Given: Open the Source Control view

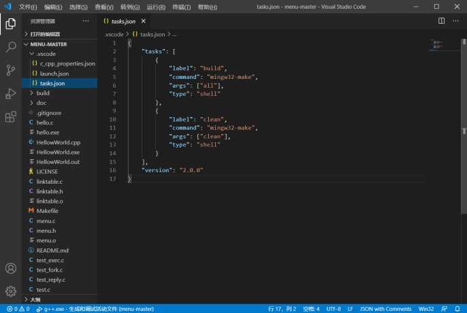Looking at the screenshot, I should (x=11, y=70).
